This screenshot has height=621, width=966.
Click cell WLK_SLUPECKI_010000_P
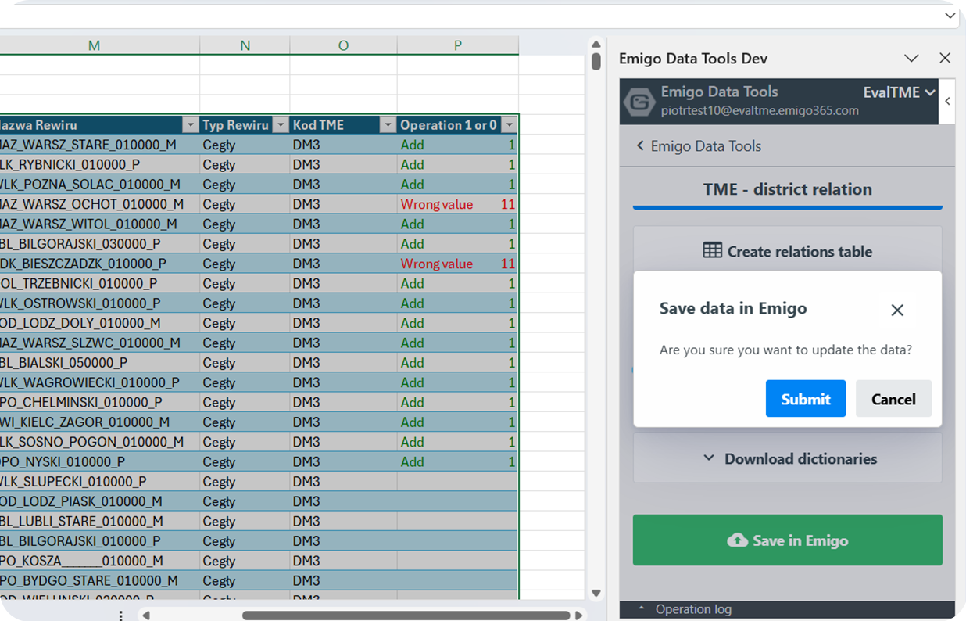point(100,482)
